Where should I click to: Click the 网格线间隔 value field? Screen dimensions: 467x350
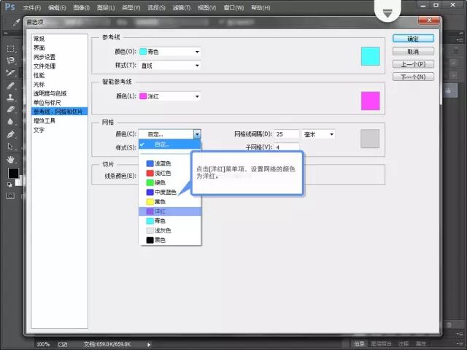287,134
